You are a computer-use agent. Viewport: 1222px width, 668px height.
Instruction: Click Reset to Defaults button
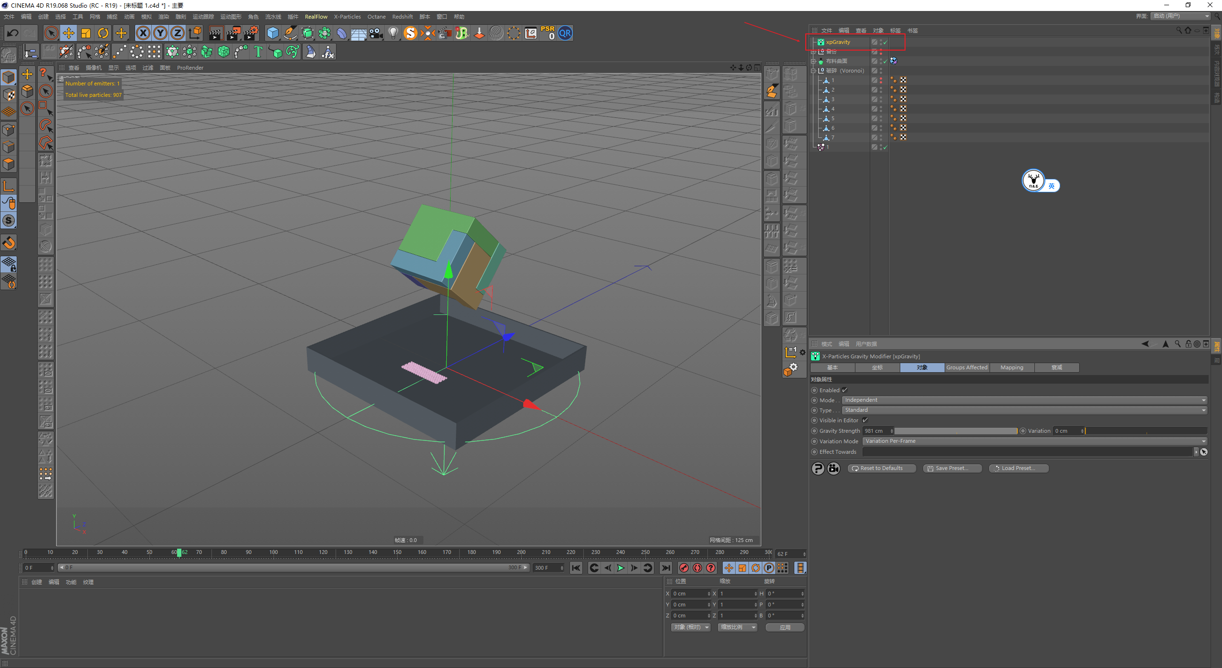(x=881, y=468)
